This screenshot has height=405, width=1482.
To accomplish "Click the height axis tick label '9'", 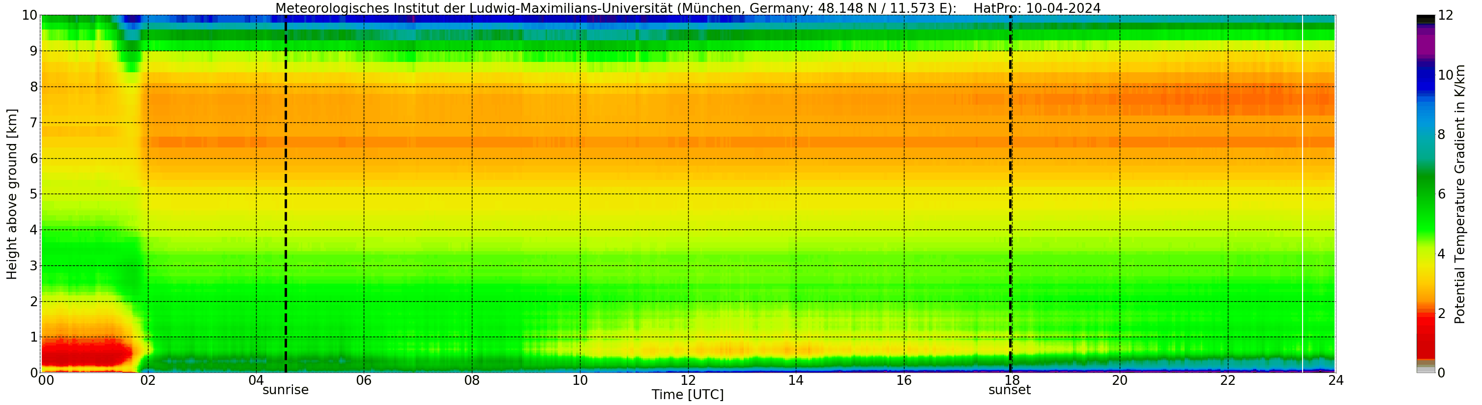I will [x=33, y=51].
